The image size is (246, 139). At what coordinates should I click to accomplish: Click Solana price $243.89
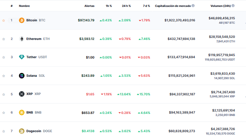click(x=88, y=76)
